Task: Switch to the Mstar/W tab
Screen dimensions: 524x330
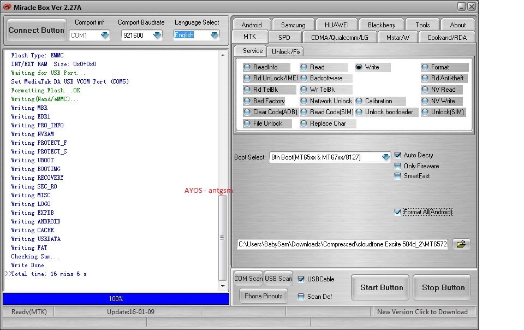Action: coord(398,38)
